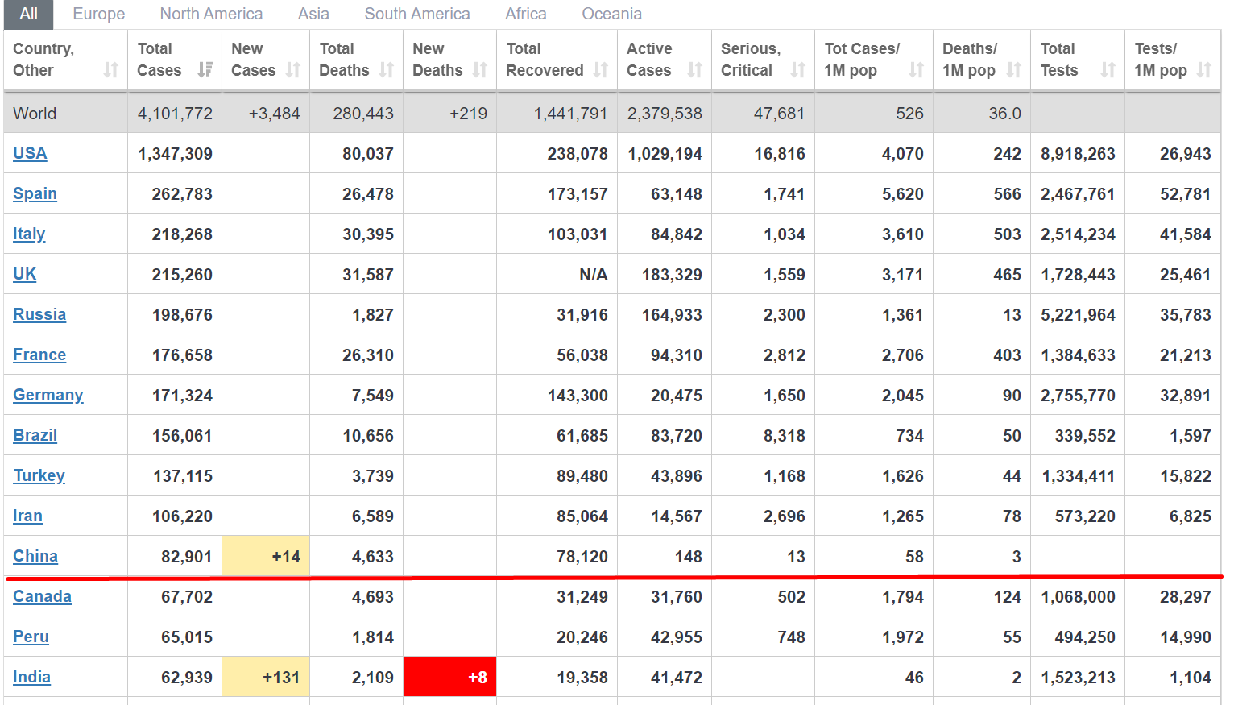Open the Asia region tab
The width and height of the screenshot is (1234, 705).
coord(313,14)
